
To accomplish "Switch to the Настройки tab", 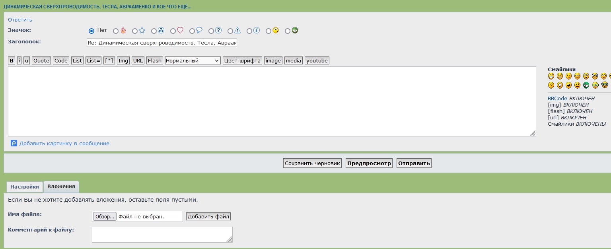I will pos(25,187).
